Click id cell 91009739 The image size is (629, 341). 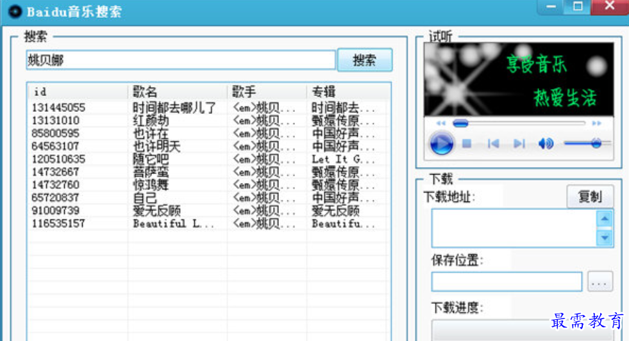point(55,210)
